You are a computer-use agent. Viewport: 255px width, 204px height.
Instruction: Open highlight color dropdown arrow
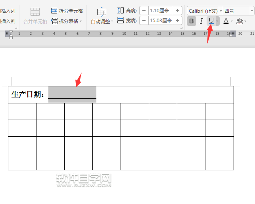pyautogui.click(x=245, y=21)
